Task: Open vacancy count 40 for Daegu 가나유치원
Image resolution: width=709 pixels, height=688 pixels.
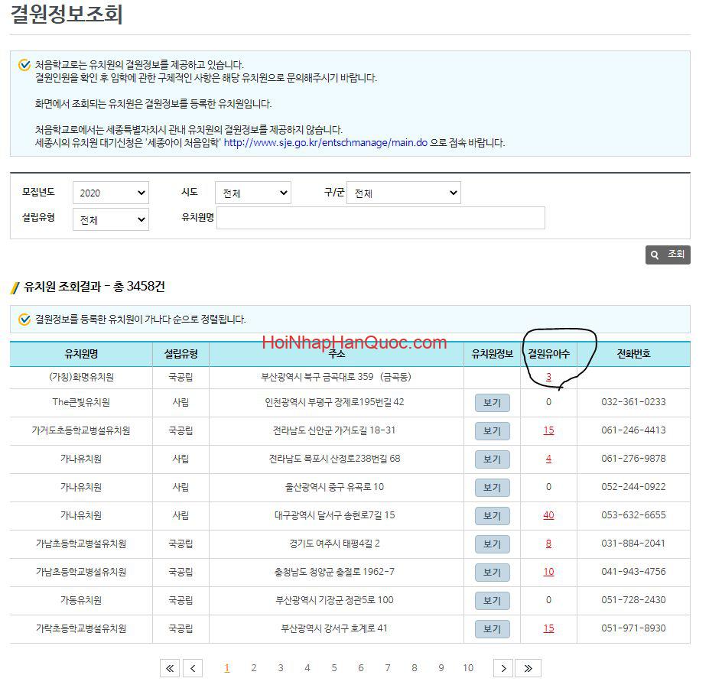Action: coord(548,515)
